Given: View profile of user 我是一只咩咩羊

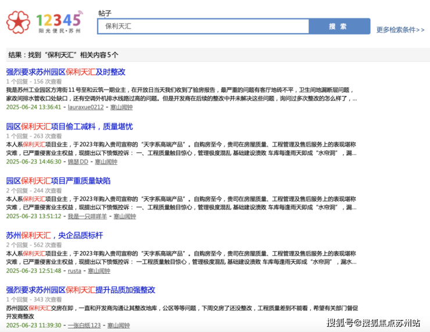Looking at the screenshot, I should [x=87, y=216].
